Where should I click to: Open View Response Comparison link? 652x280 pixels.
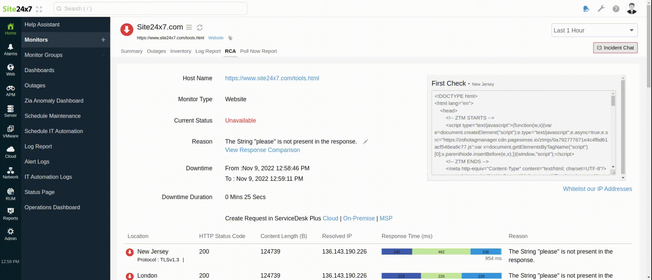262,150
